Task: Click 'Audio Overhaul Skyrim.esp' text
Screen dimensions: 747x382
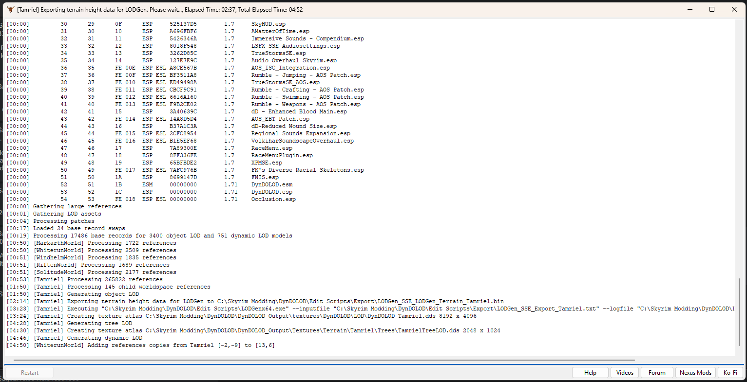Action: click(294, 60)
